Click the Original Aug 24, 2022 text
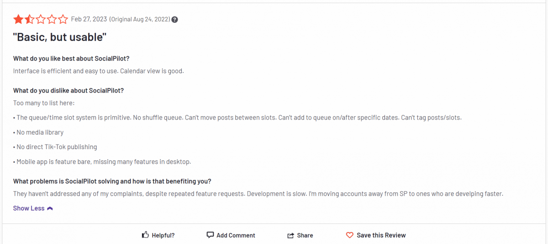The width and height of the screenshot is (548, 244). [140, 19]
